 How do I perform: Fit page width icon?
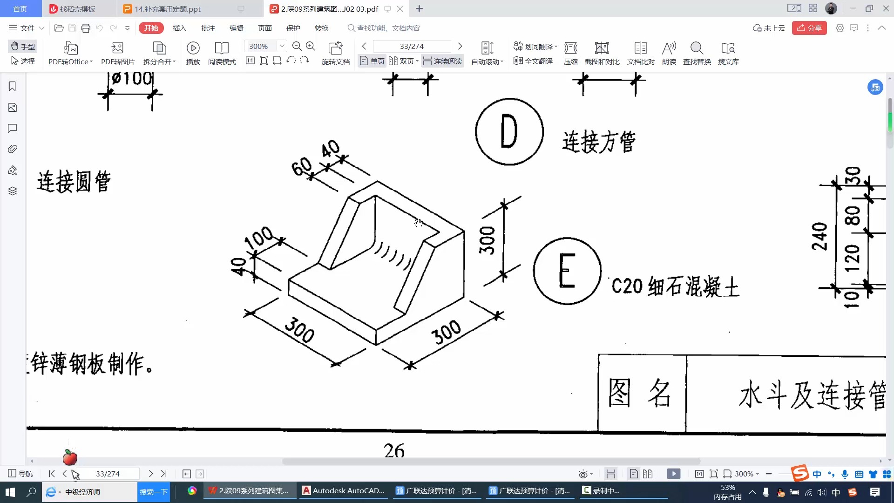(277, 61)
